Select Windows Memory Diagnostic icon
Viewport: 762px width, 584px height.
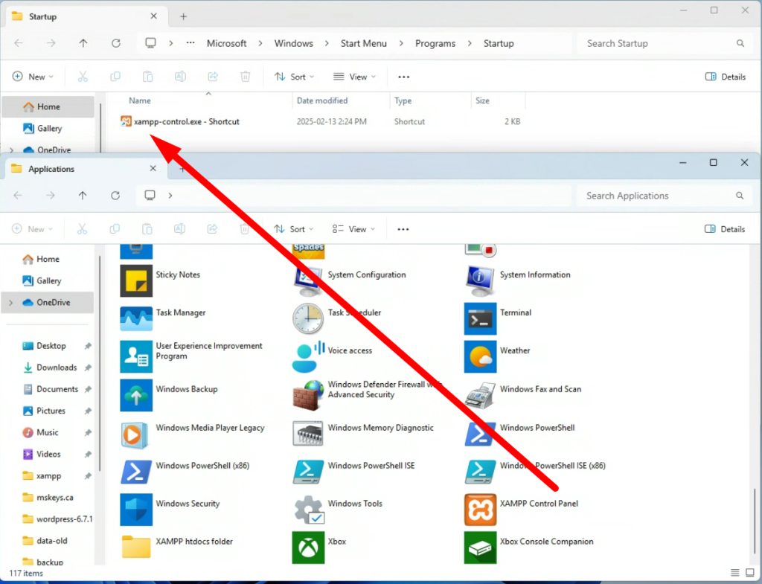[x=308, y=434]
